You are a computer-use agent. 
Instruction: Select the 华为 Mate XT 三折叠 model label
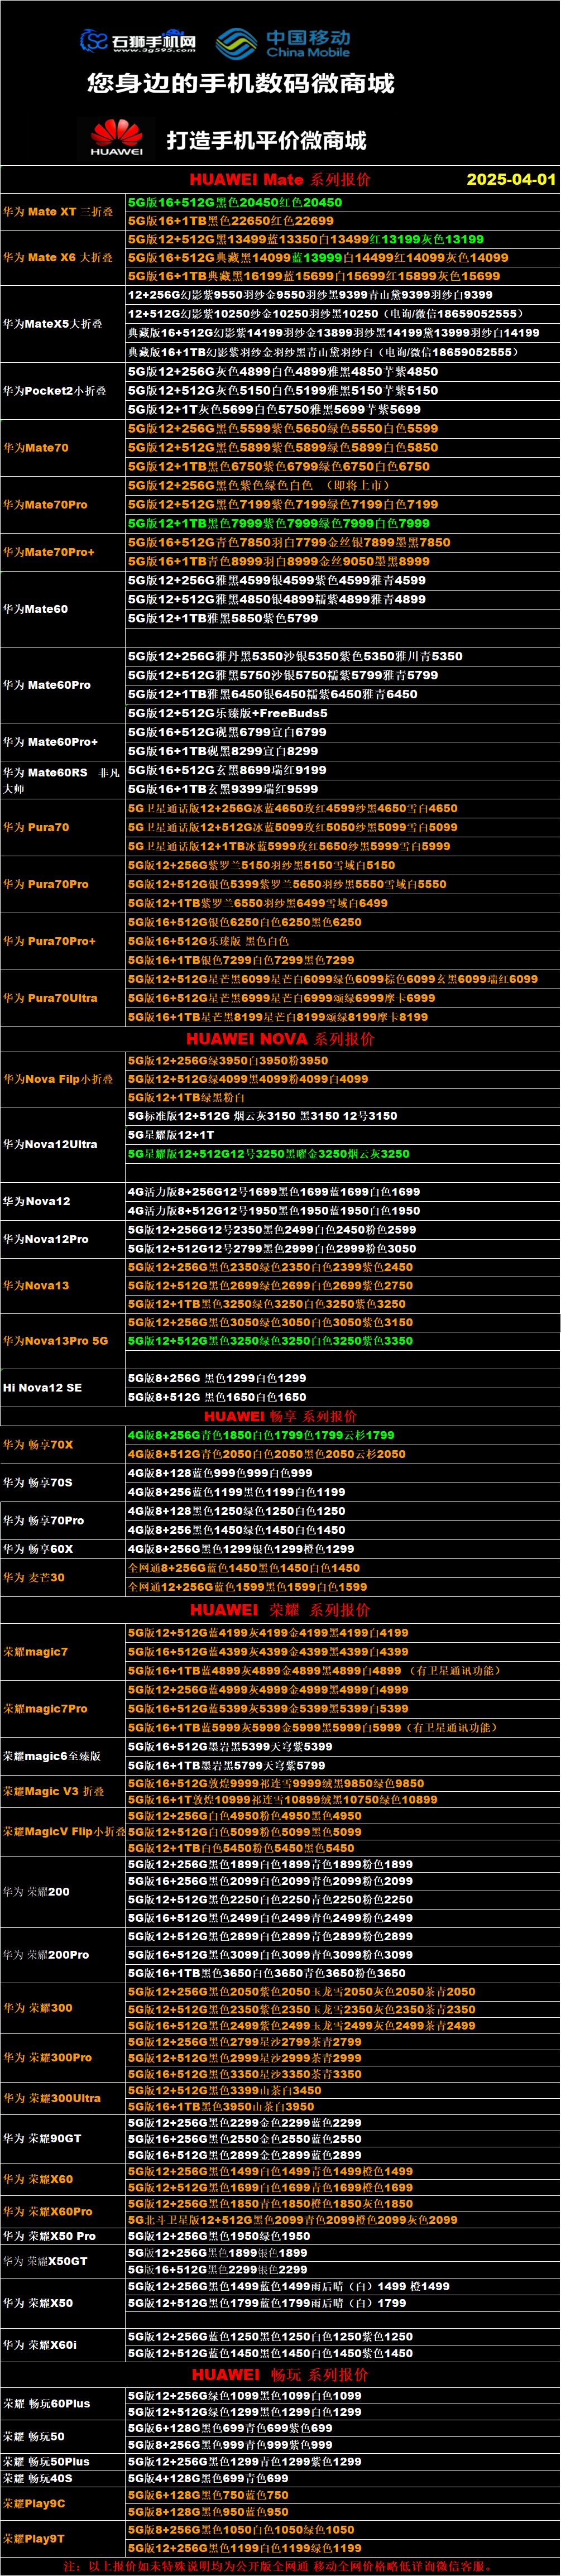pyautogui.click(x=58, y=212)
